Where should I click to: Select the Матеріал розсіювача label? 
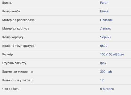(x=18, y=20)
